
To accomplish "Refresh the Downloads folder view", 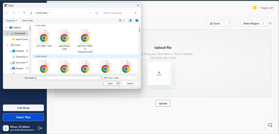I will [x=97, y=13].
